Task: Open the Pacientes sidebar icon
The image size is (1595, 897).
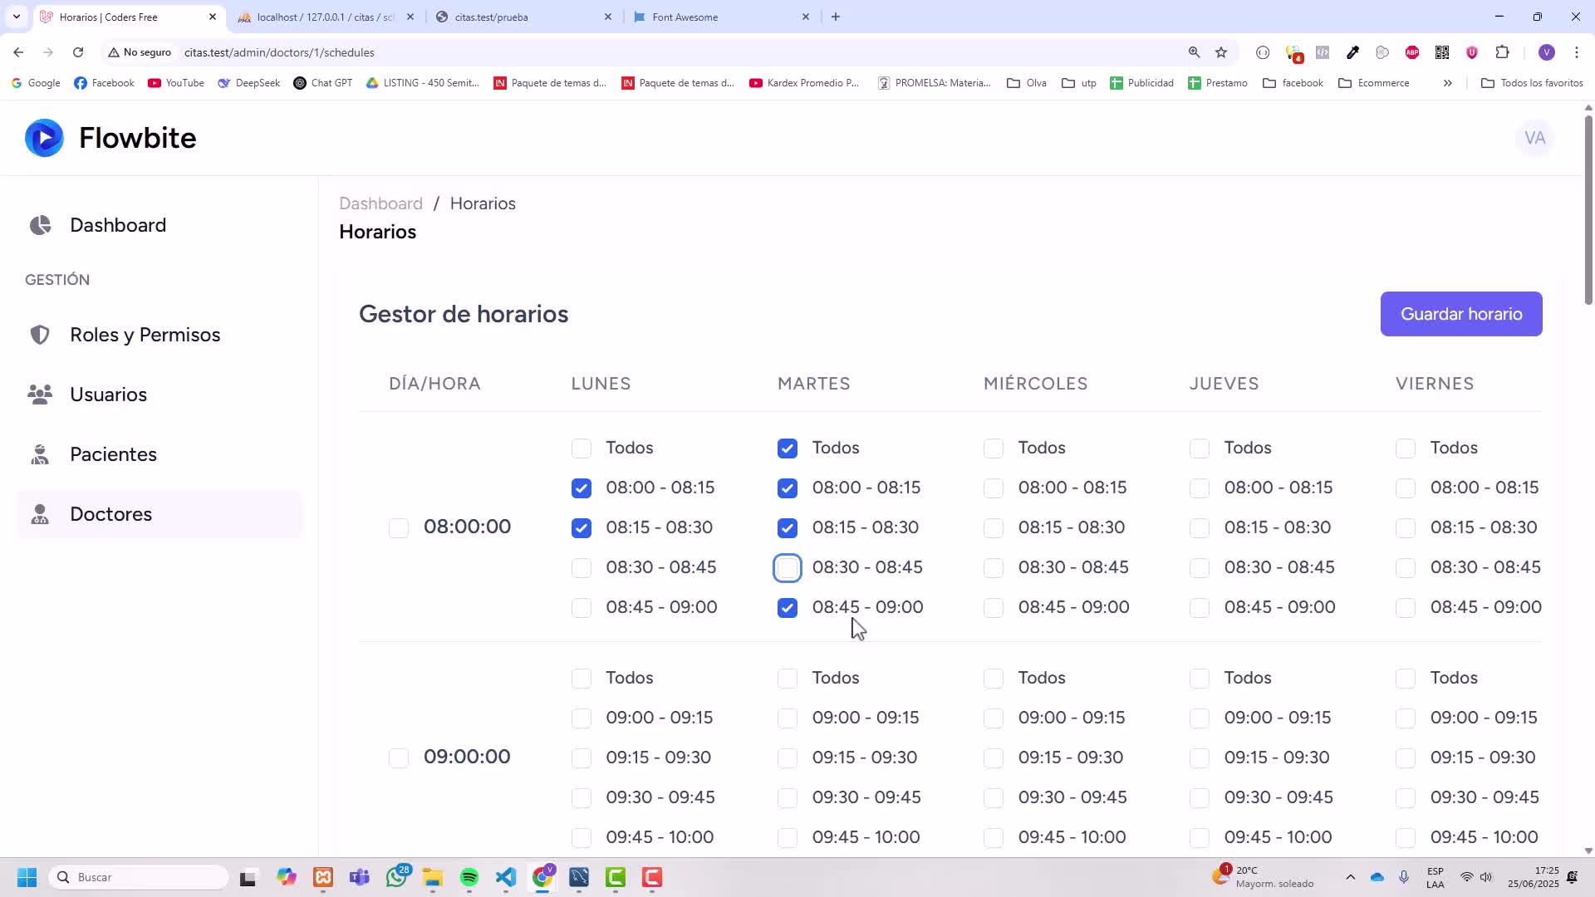Action: tap(40, 454)
